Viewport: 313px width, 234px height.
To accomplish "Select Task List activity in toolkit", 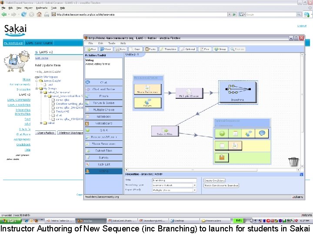I will (103, 164).
